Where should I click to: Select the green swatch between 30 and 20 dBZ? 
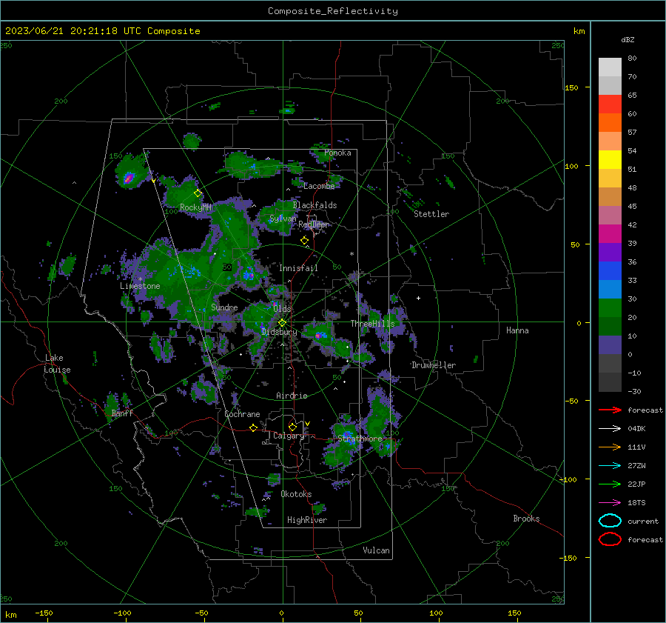pos(610,308)
